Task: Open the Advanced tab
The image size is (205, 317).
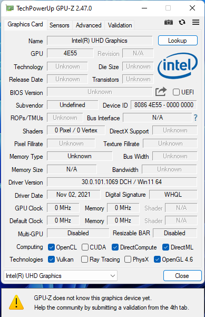Action: 89,25
